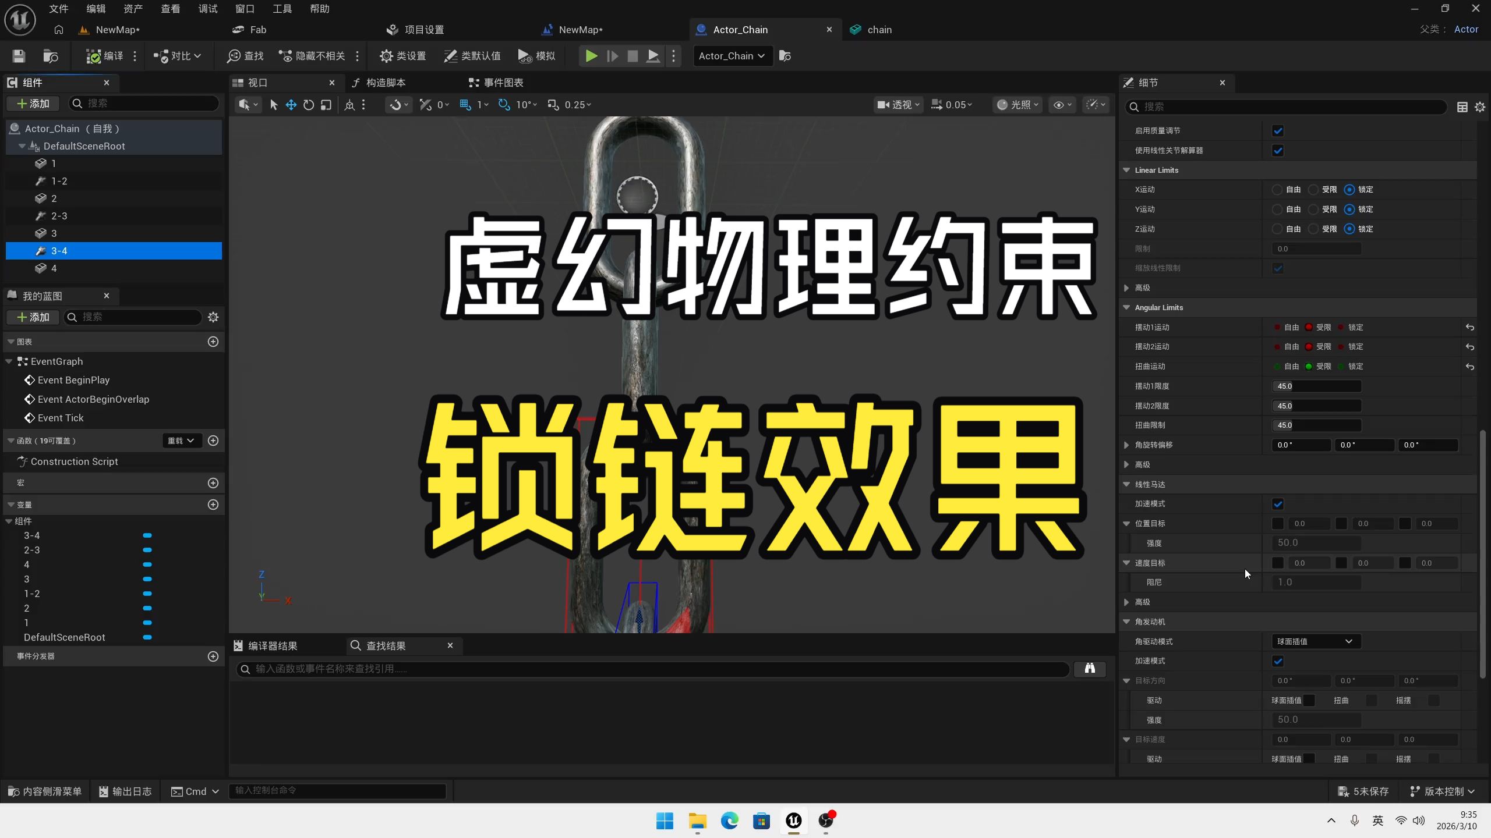Select the rotate tool in viewport
The image size is (1491, 838).
[309, 105]
